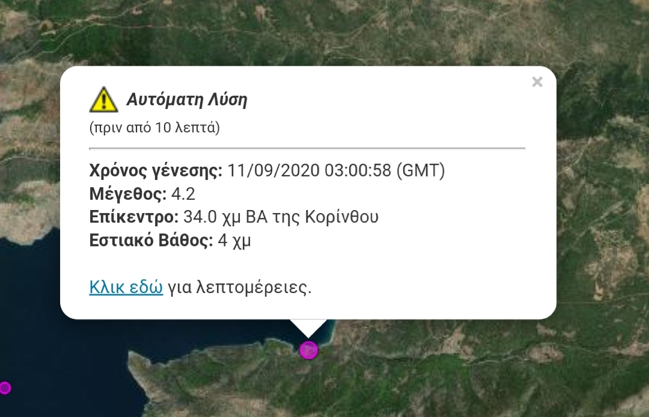
Task: Select the magenta marker at left edge
Action: (5, 388)
